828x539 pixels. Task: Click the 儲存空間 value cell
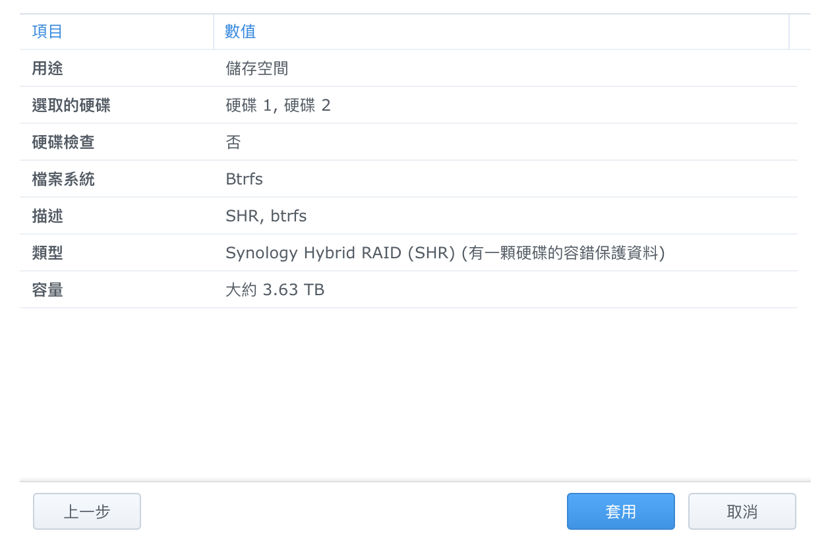coord(257,69)
